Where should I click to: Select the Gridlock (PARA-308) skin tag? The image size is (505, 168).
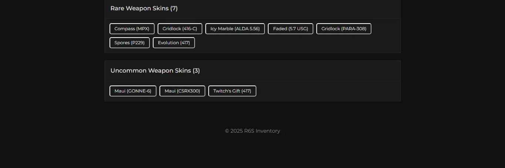[344, 29]
